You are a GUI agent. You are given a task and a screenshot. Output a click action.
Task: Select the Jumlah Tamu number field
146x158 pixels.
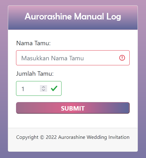click(39, 88)
